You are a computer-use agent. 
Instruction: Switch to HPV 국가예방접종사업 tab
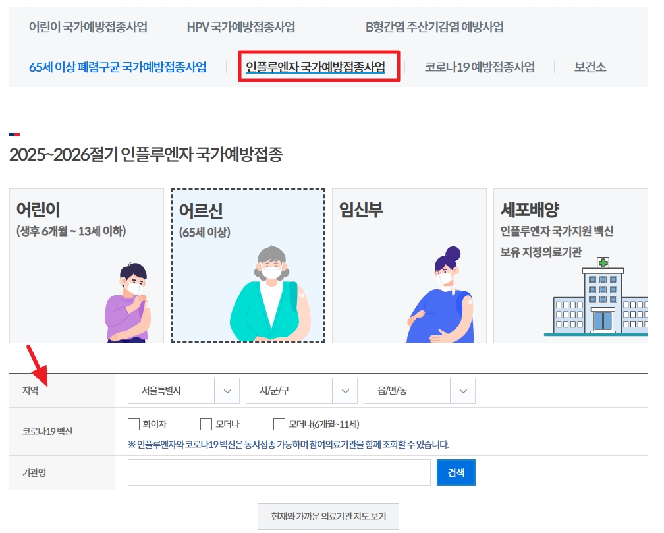point(240,24)
